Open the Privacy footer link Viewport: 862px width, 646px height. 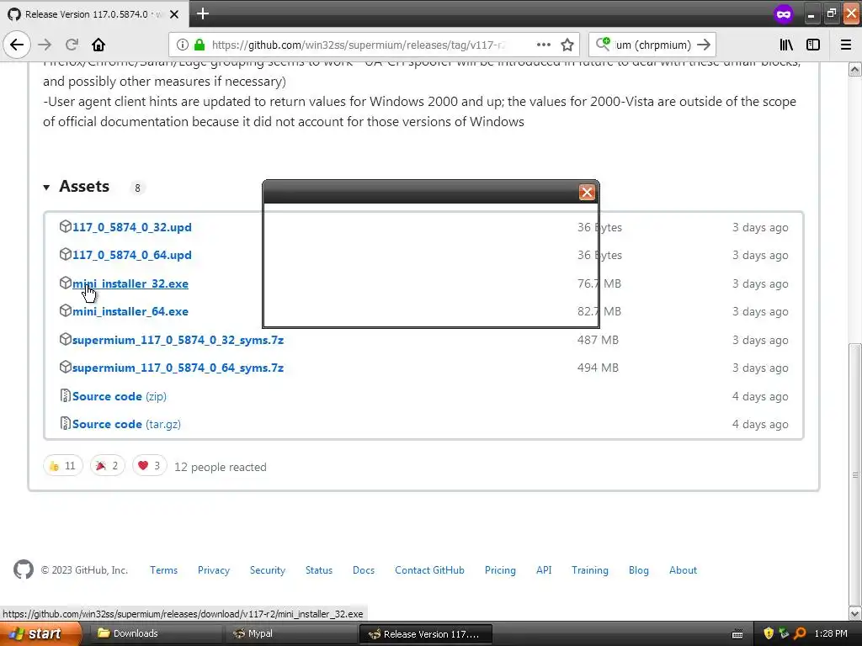pos(214,570)
